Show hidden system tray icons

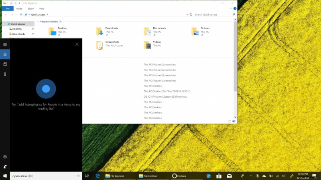(x=250, y=176)
